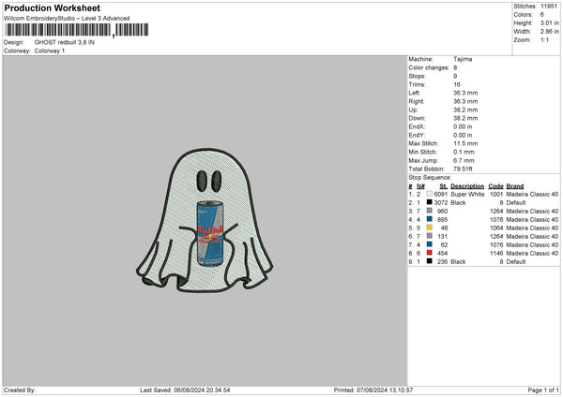
Task: Click the blue swatch beside stitch count 895
Action: coord(430,219)
